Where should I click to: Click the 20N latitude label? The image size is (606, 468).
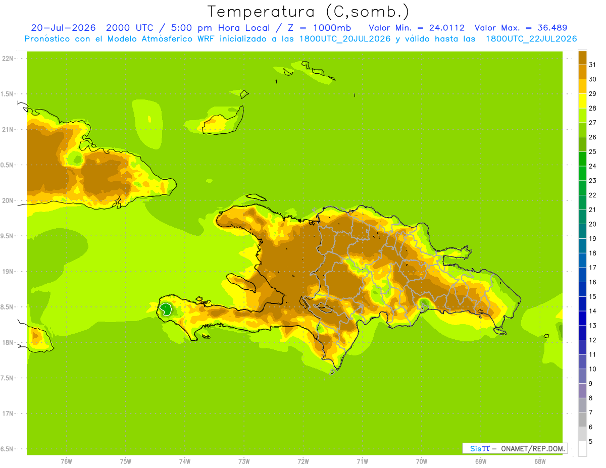click(7, 200)
